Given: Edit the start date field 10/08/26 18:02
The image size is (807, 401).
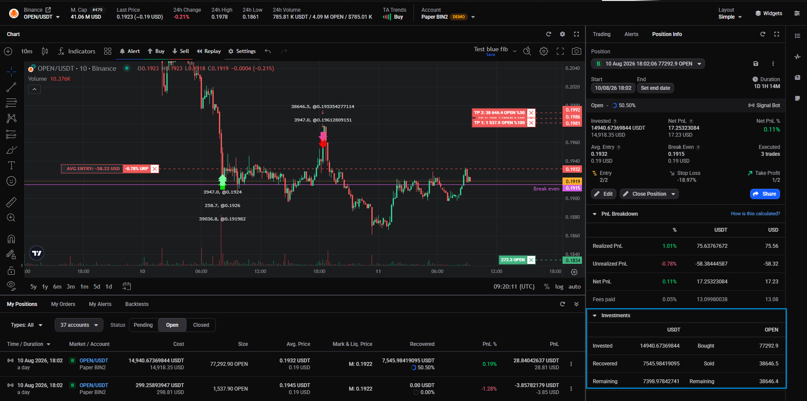Looking at the screenshot, I should click(613, 88).
